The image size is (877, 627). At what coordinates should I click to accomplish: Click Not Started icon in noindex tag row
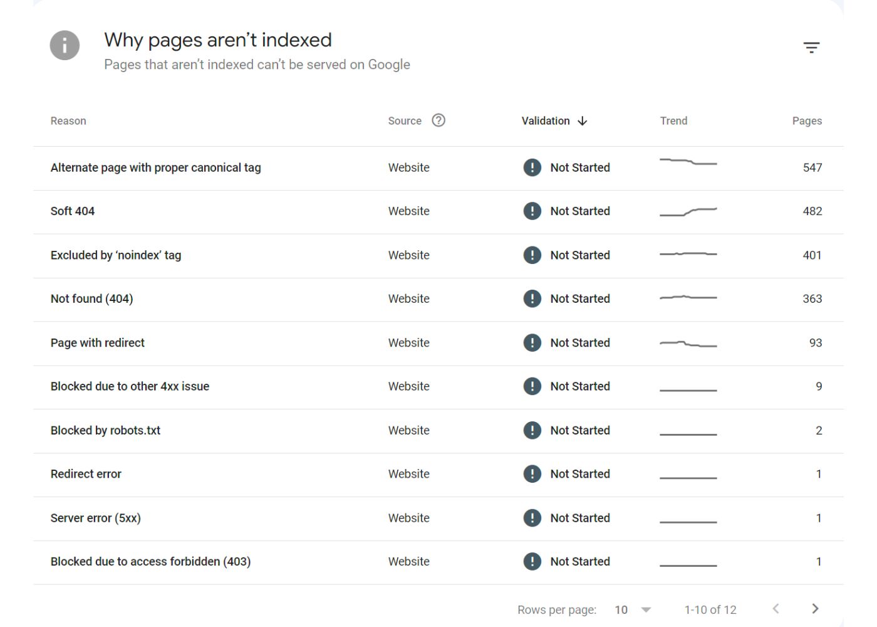pos(532,255)
